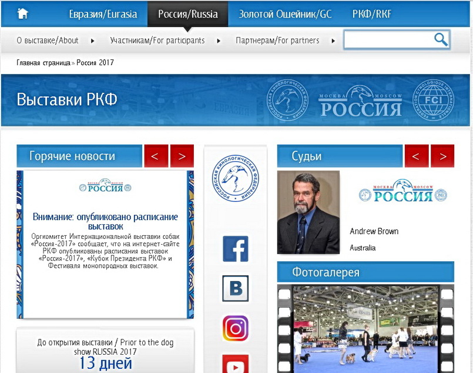The width and height of the screenshot is (473, 373).
Task: Click the search magnifier icon
Action: [441, 39]
